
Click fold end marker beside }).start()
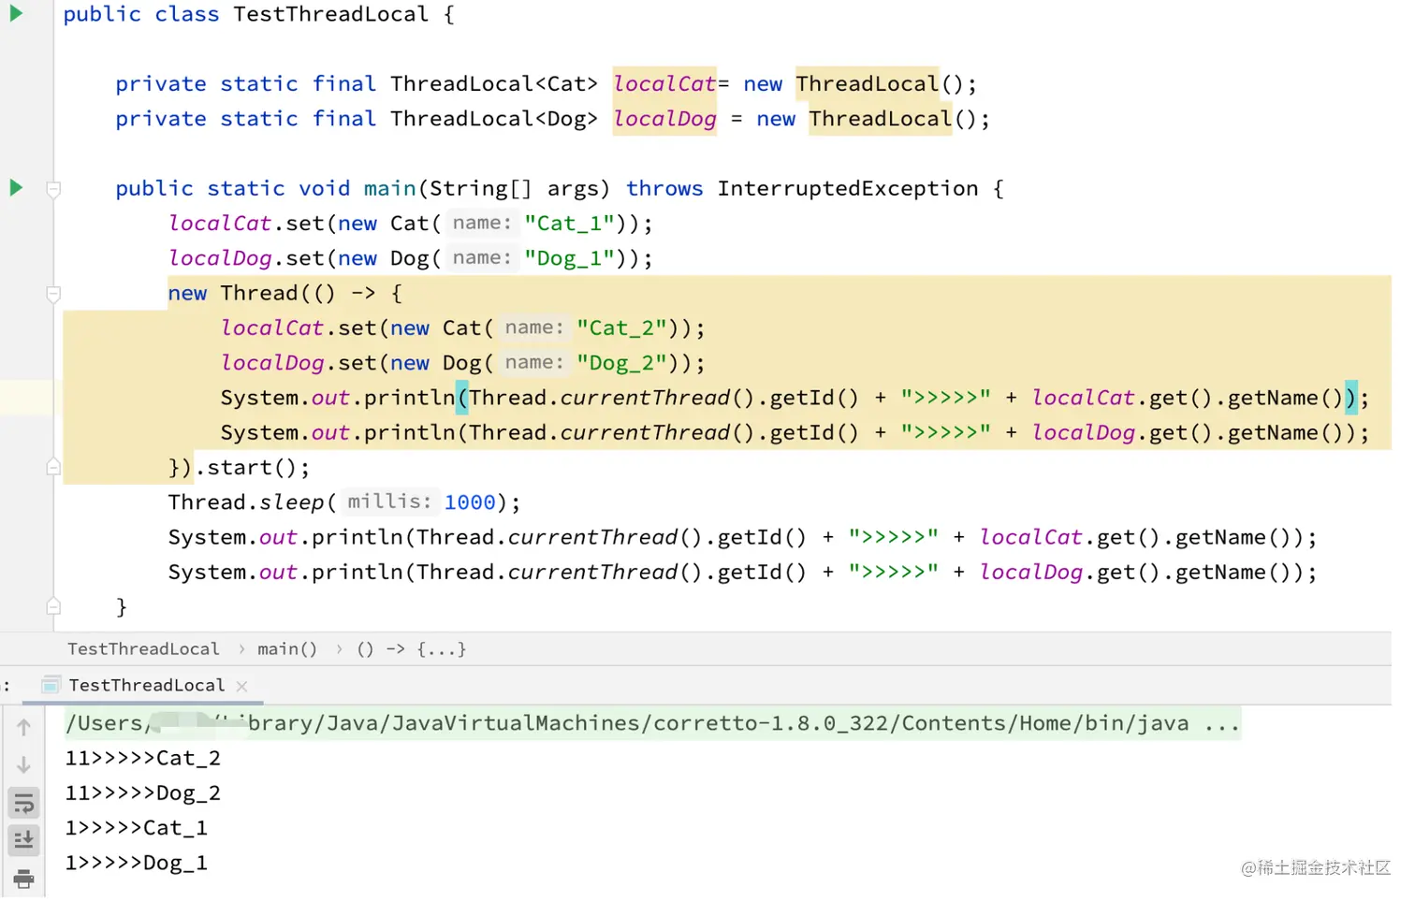[x=53, y=467]
